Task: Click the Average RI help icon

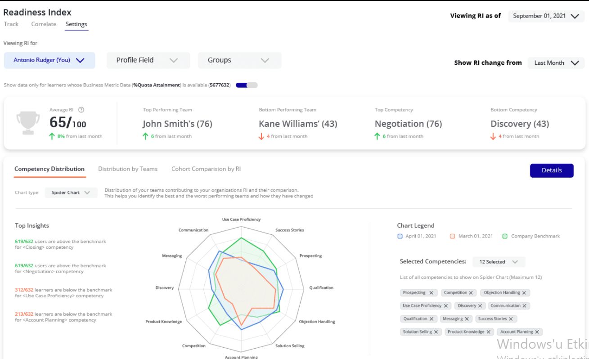Action: [81, 110]
